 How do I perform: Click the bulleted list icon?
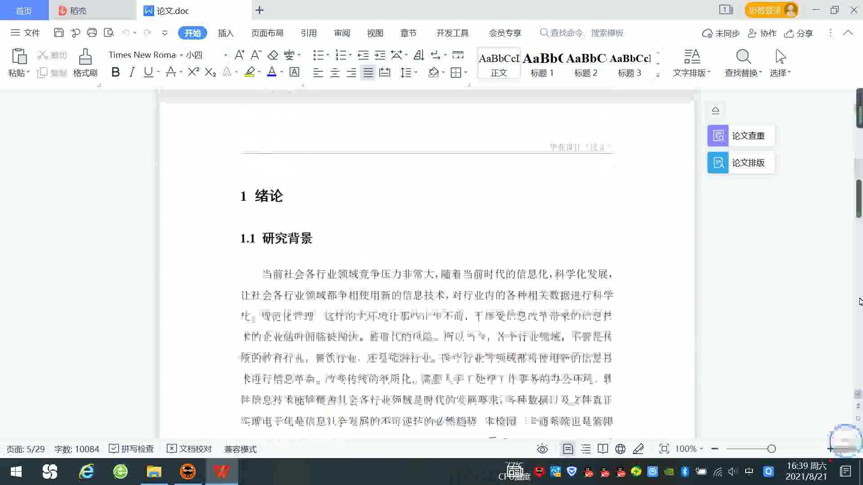coord(318,55)
